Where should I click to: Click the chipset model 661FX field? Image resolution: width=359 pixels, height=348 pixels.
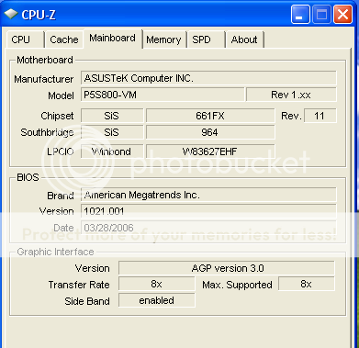210,116
